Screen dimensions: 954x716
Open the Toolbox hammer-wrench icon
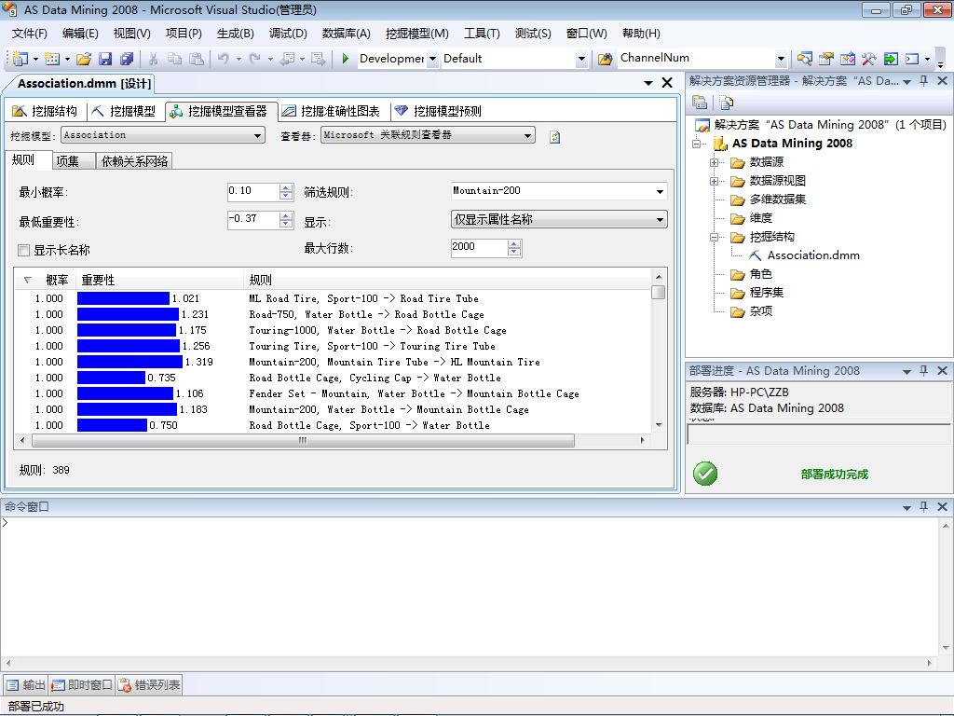pos(869,59)
